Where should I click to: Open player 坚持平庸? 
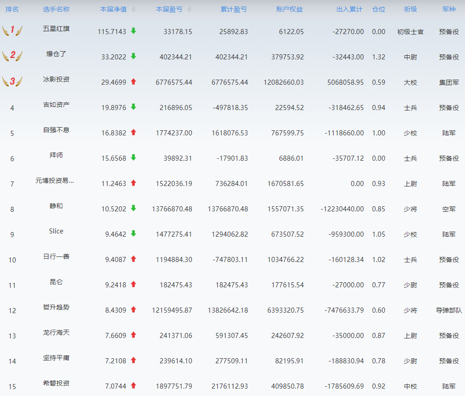click(56, 358)
